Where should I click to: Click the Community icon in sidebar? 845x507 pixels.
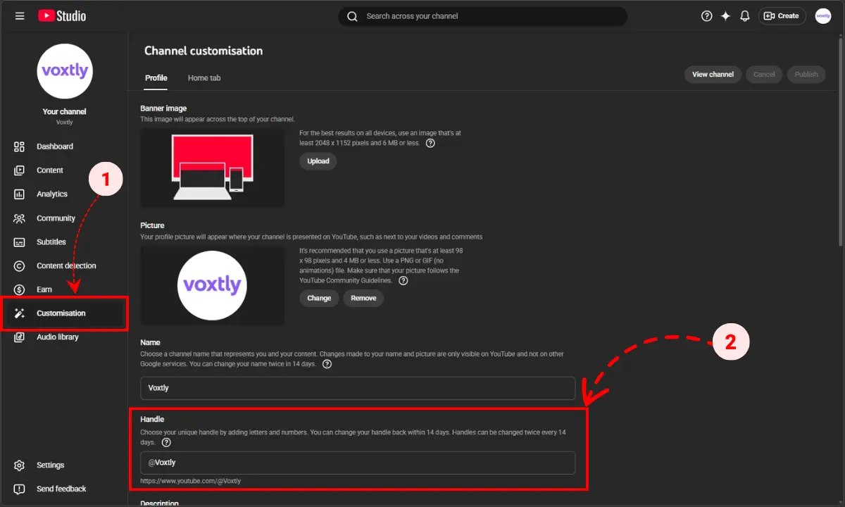[x=20, y=218]
